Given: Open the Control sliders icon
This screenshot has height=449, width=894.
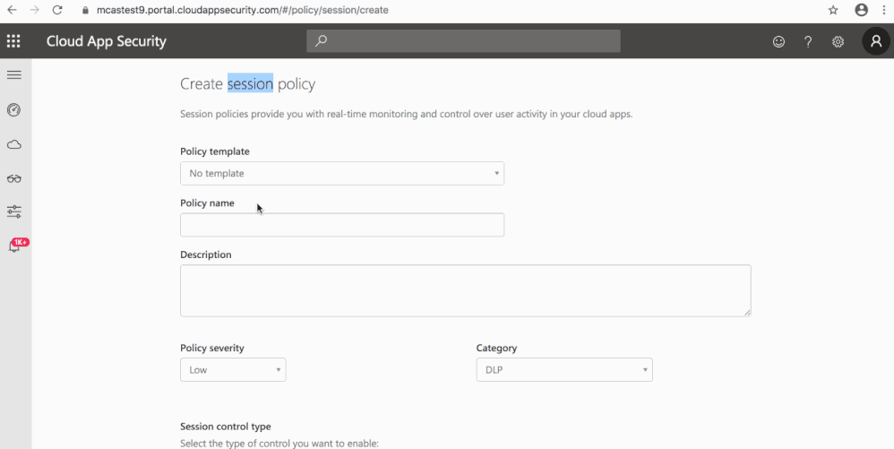Looking at the screenshot, I should click(x=14, y=212).
